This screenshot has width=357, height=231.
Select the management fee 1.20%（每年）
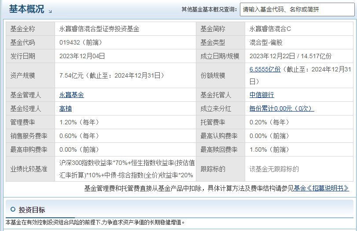[x=79, y=122]
